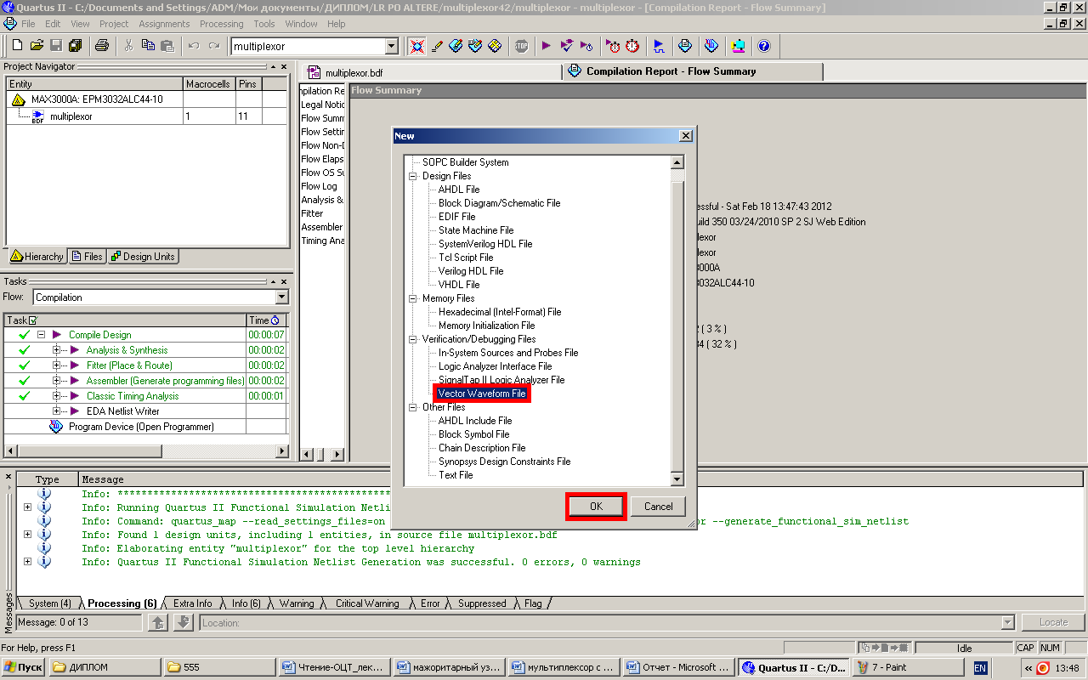Open the File menu
This screenshot has width=1088, height=680.
28,24
